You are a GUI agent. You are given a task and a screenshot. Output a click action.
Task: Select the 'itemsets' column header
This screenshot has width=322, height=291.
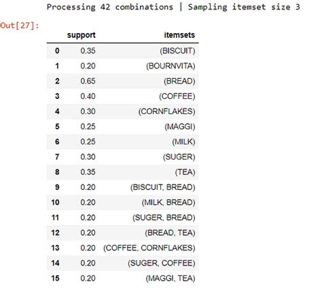click(179, 35)
